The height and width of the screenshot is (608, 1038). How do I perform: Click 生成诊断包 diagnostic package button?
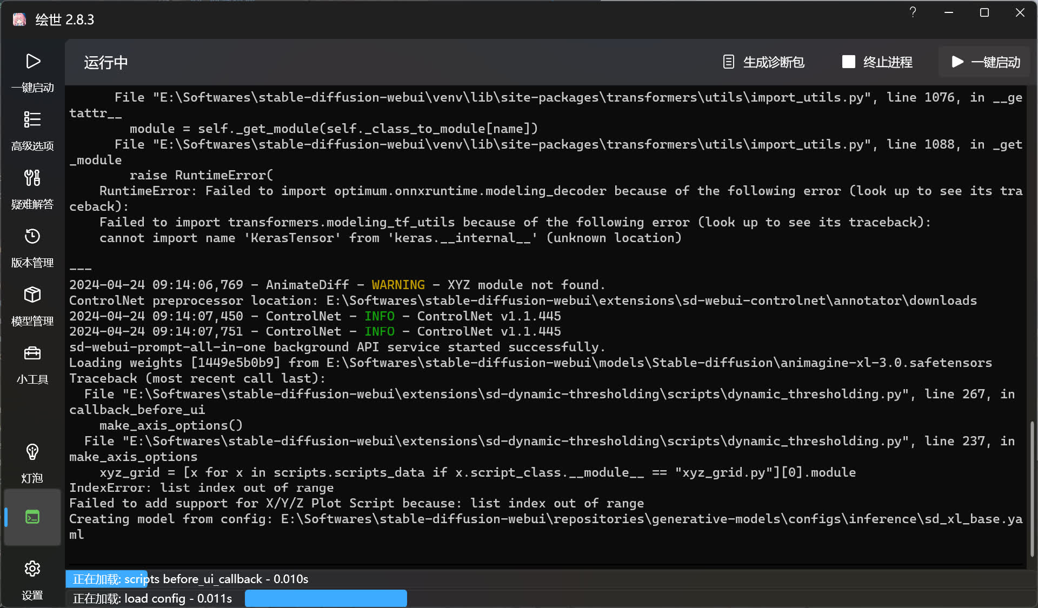point(763,62)
